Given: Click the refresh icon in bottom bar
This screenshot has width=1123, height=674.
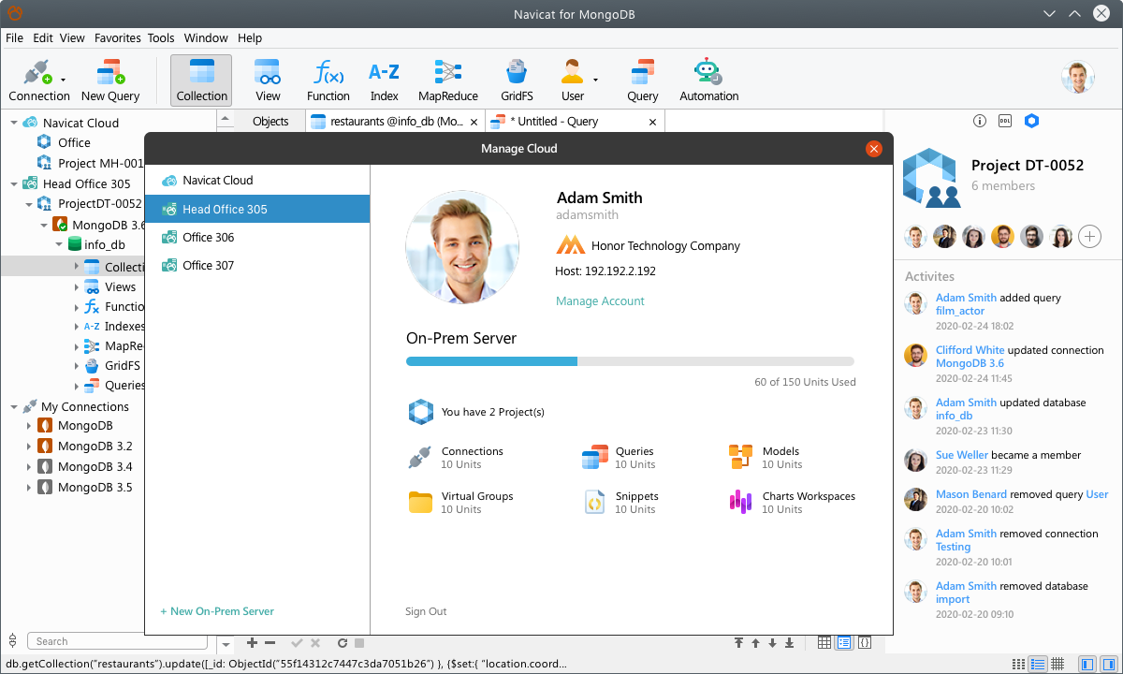Looking at the screenshot, I should pos(343,643).
